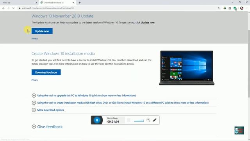Click the Windows 10 November 2019 Update heading

62,16
